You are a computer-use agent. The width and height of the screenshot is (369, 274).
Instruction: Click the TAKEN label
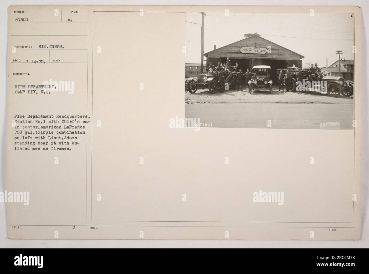[x=56, y=61]
